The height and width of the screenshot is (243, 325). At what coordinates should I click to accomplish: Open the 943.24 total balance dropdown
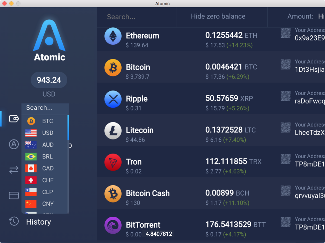click(49, 80)
